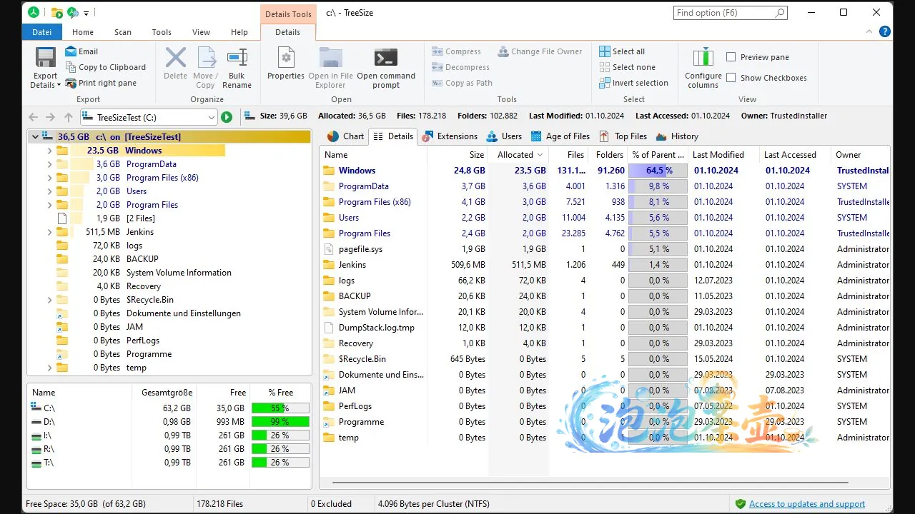The width and height of the screenshot is (915, 514).
Task: Sort by the Owner column header
Action: pyautogui.click(x=860, y=155)
